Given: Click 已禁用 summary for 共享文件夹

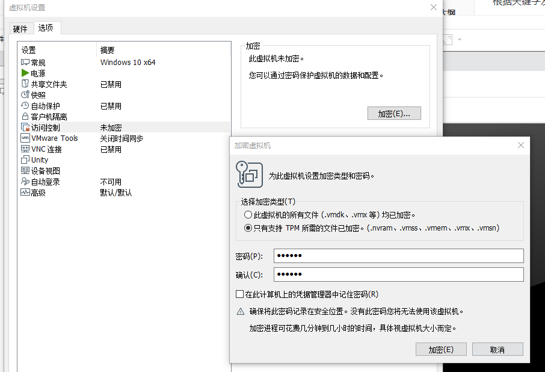Looking at the screenshot, I should pyautogui.click(x=111, y=84).
